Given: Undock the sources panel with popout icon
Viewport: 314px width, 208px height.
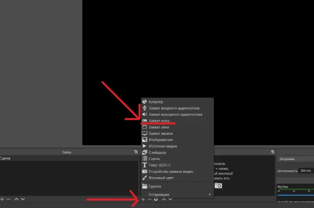Looking at the screenshot, I should click(x=273, y=152).
